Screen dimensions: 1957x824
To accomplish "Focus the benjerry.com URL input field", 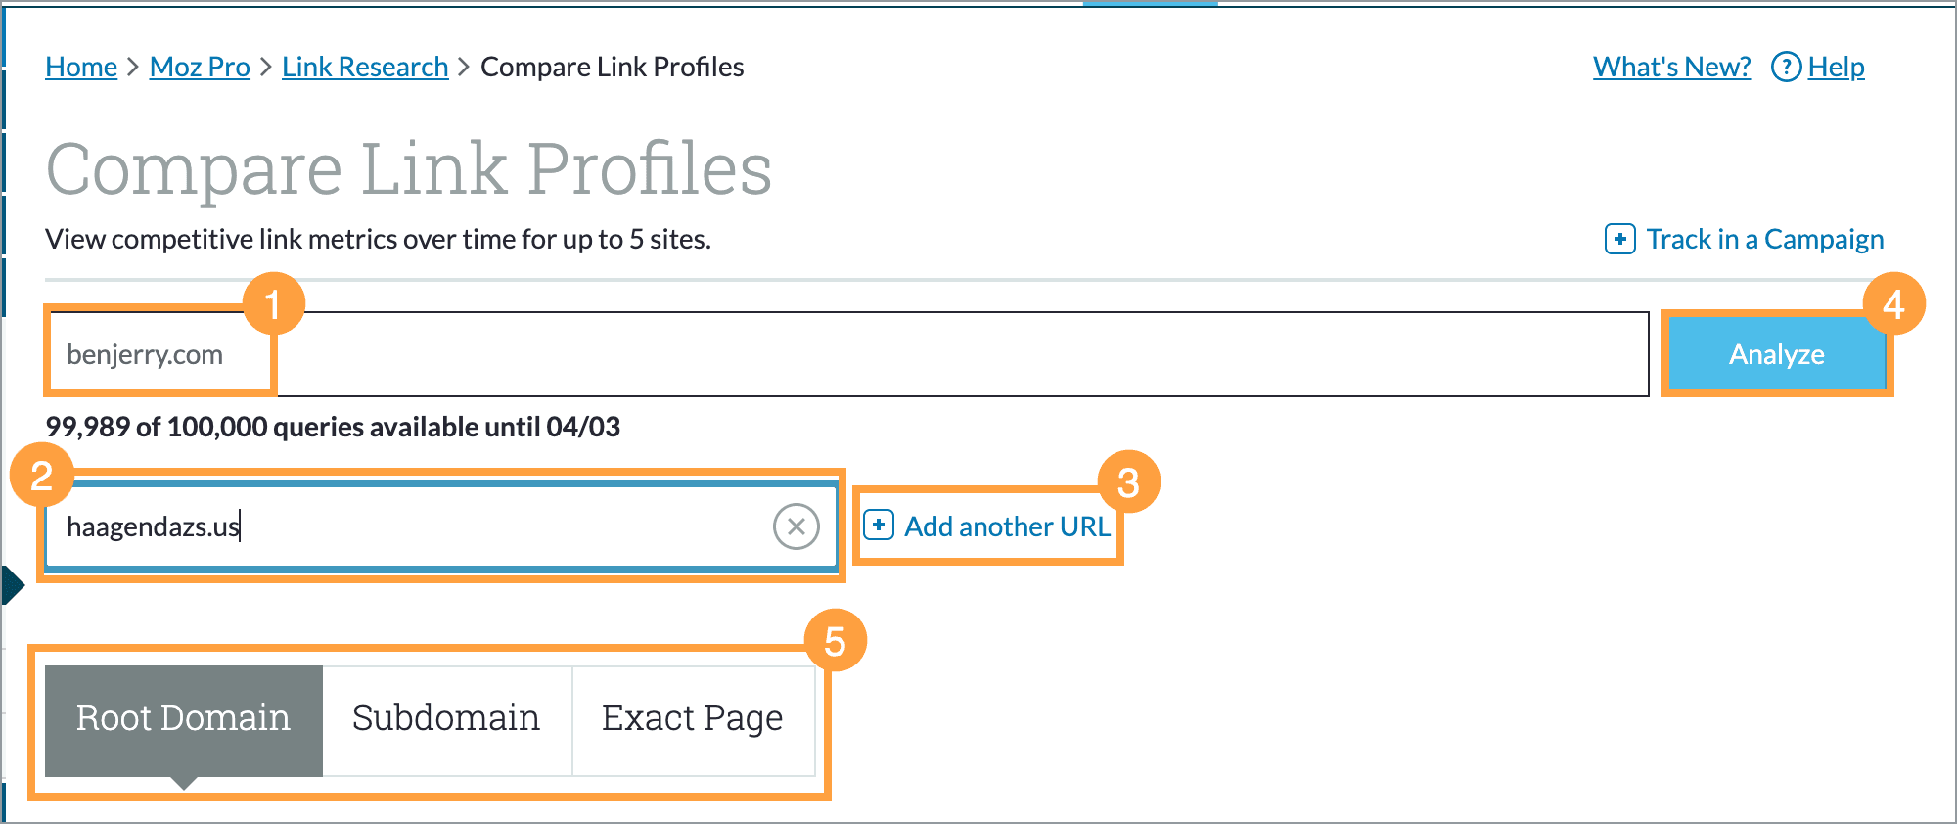I will tap(881, 354).
